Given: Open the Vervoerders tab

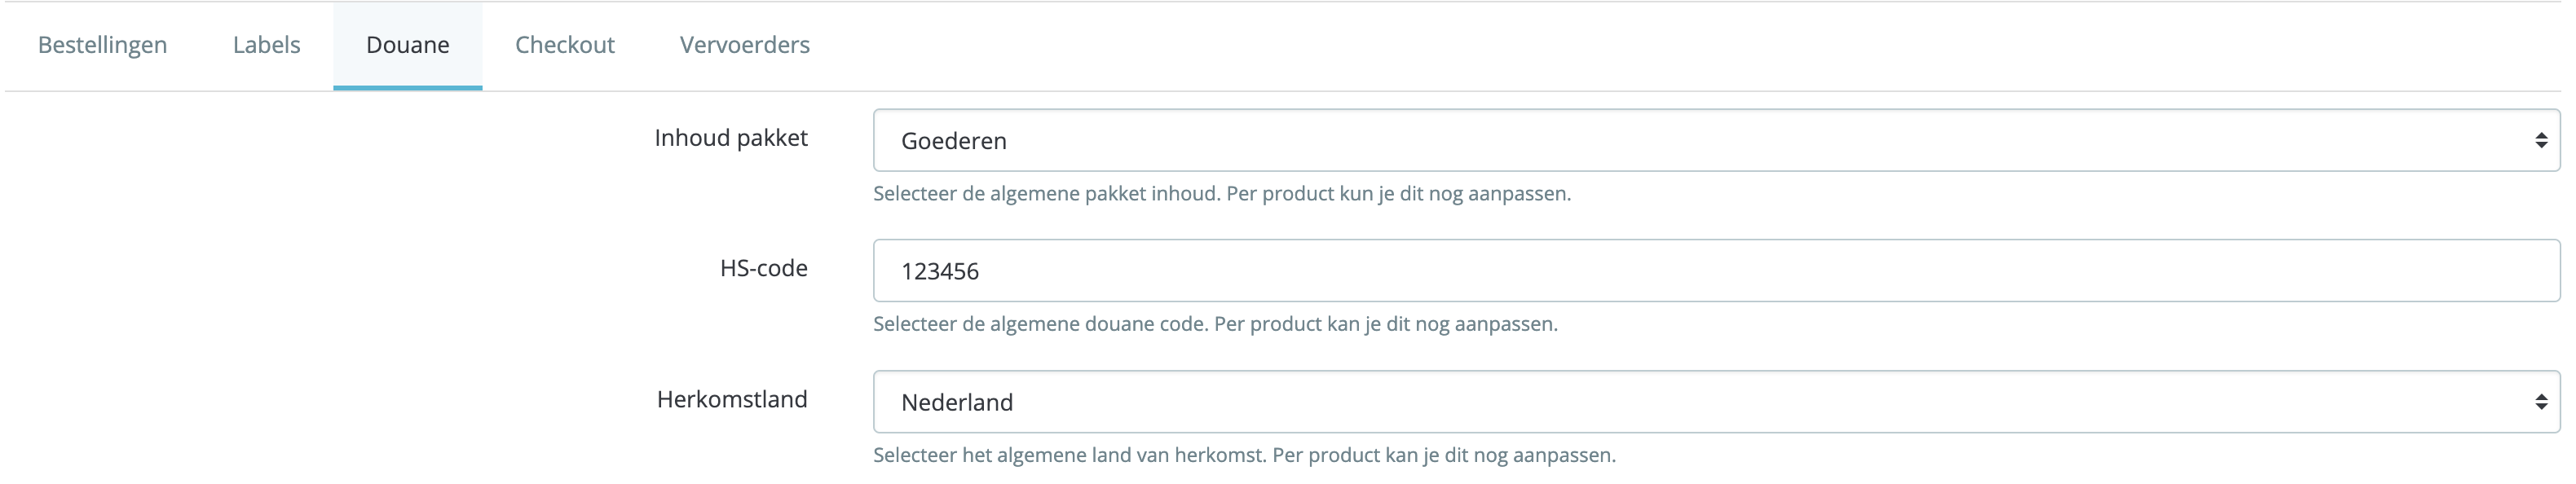Looking at the screenshot, I should point(743,44).
